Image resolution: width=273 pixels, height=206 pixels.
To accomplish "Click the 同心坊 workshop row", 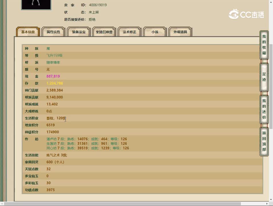I will [x=88, y=148].
